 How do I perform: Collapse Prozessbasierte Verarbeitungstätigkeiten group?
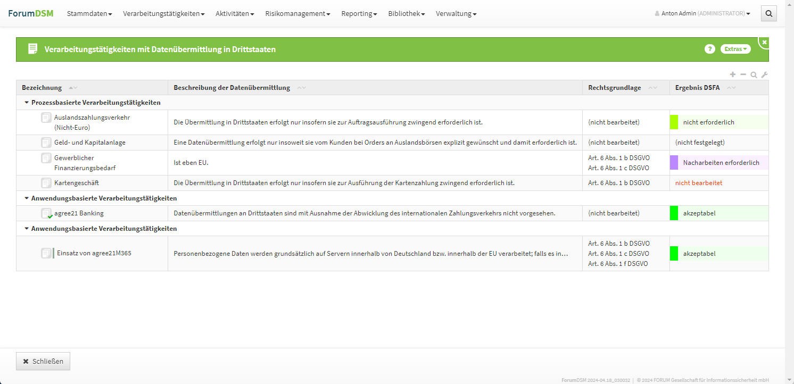tap(27, 103)
